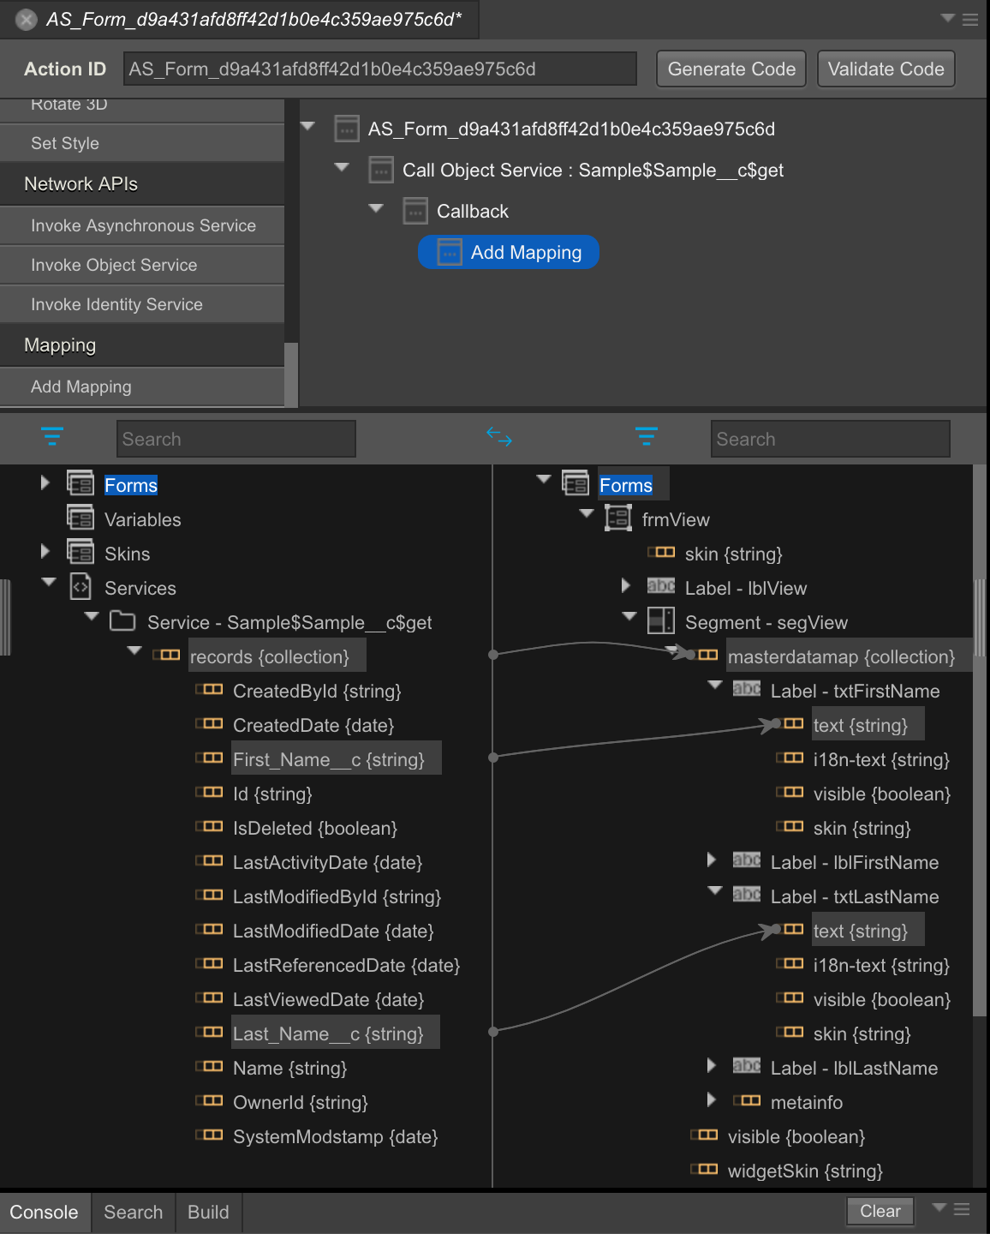Click the abc icon next to Label - txtFirstName

(745, 689)
